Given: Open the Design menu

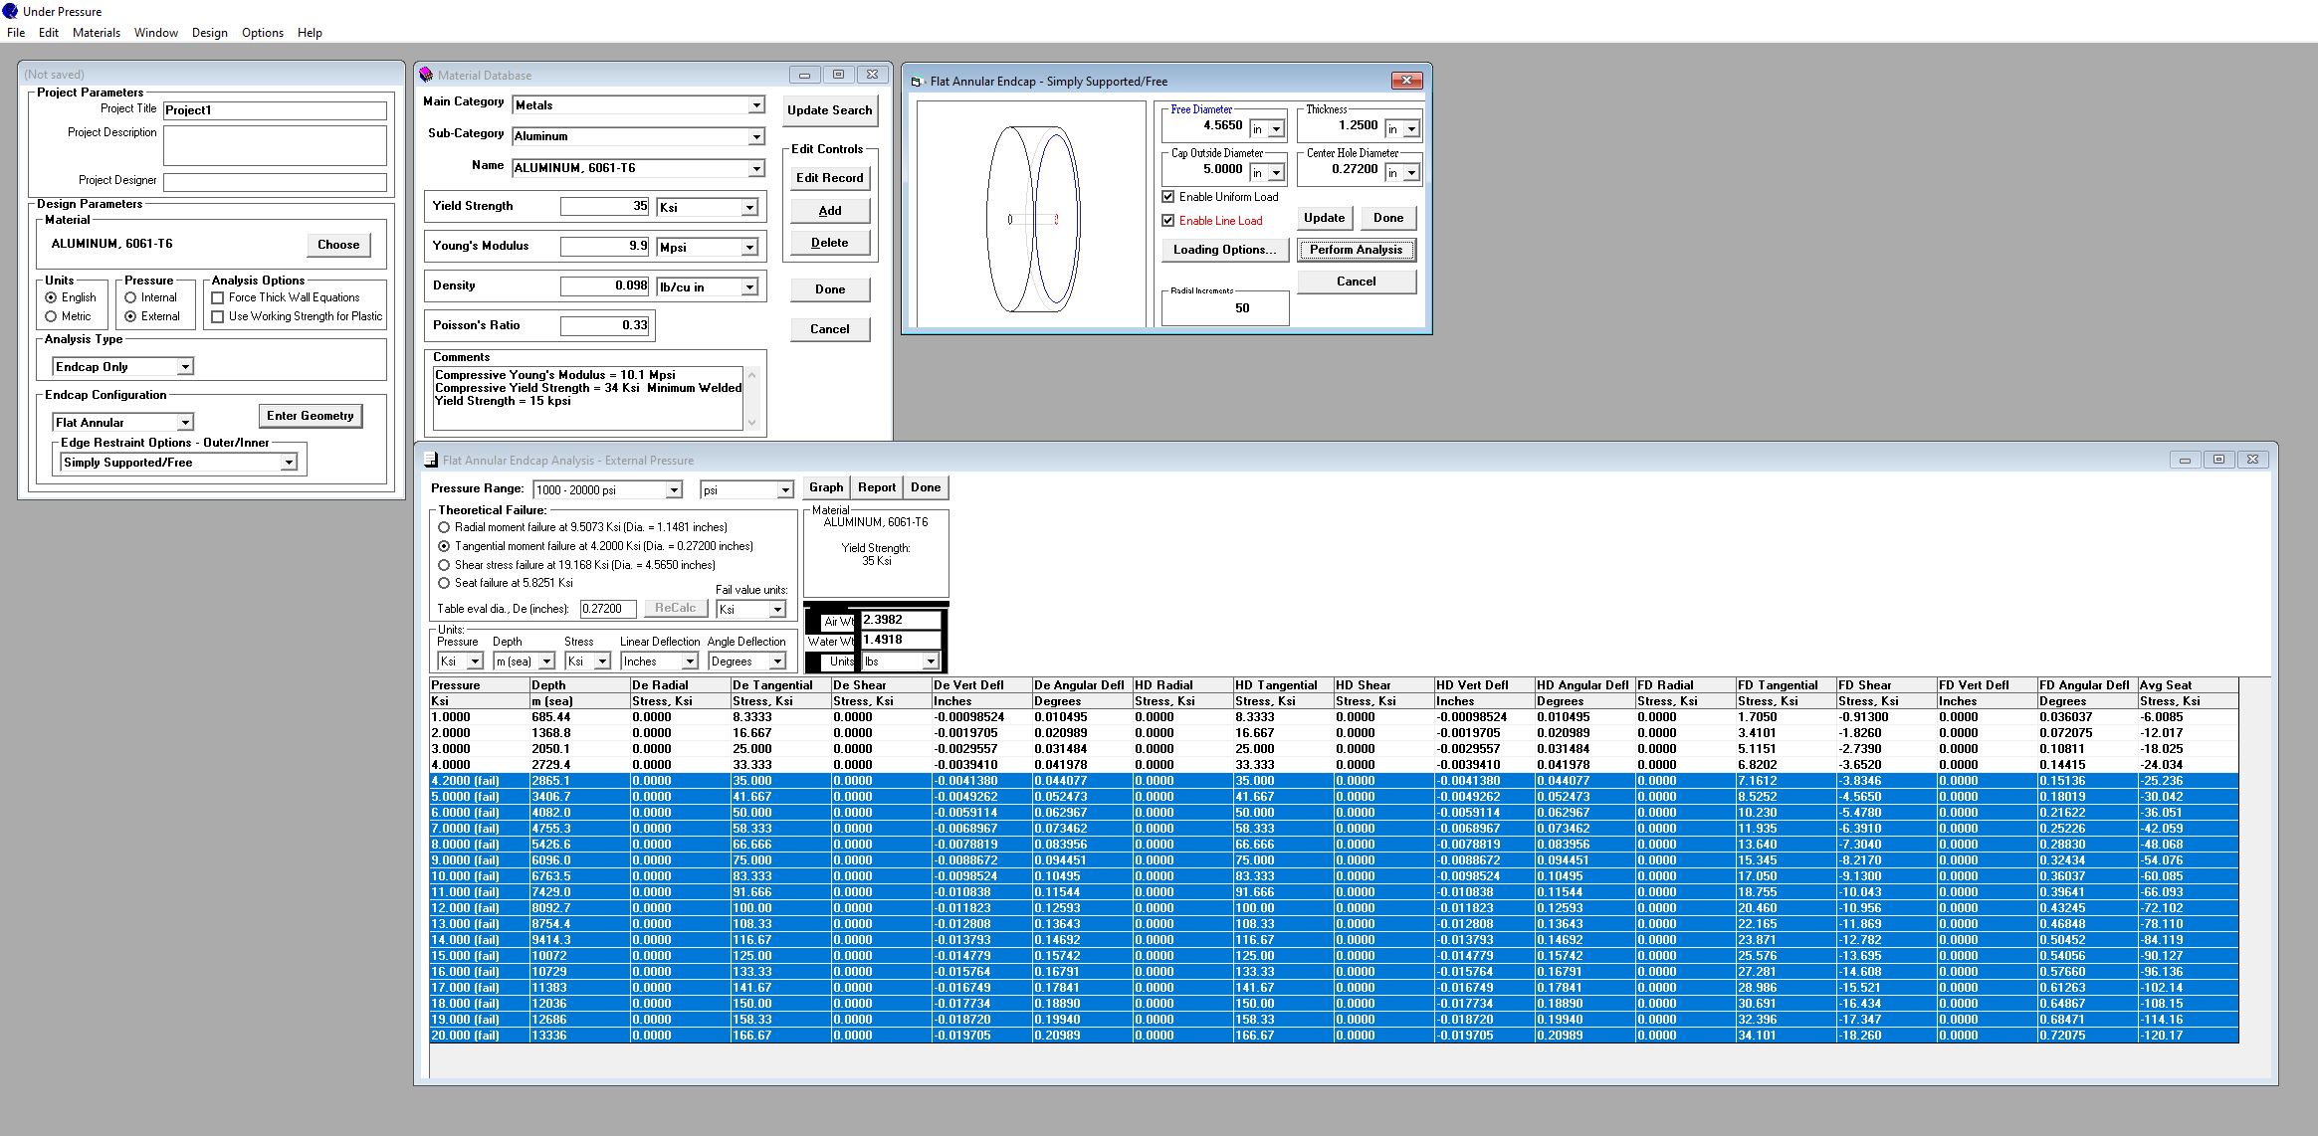Looking at the screenshot, I should pyautogui.click(x=210, y=33).
